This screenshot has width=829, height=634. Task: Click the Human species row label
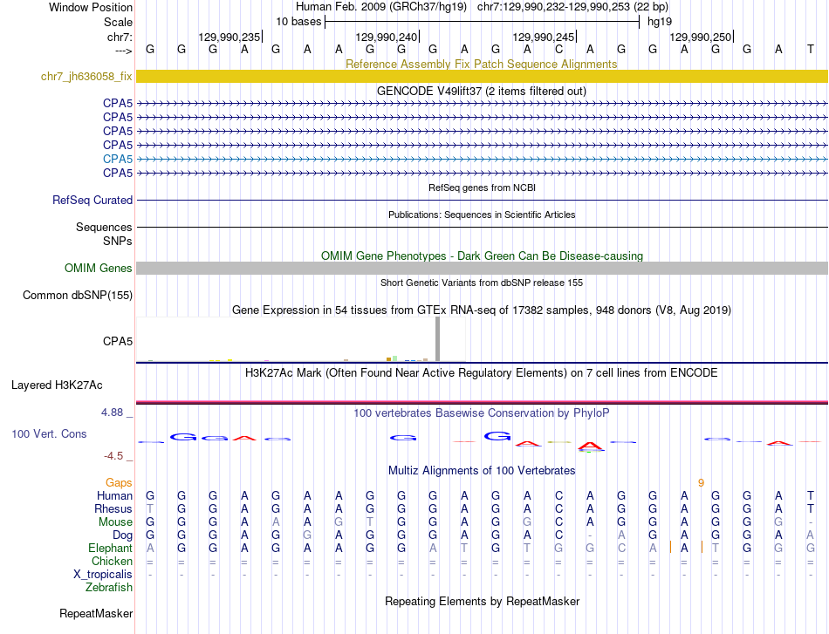pyautogui.click(x=114, y=495)
